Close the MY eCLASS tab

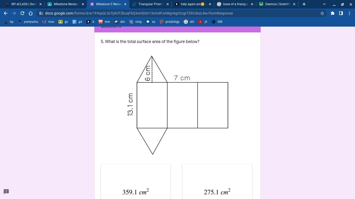point(41,4)
